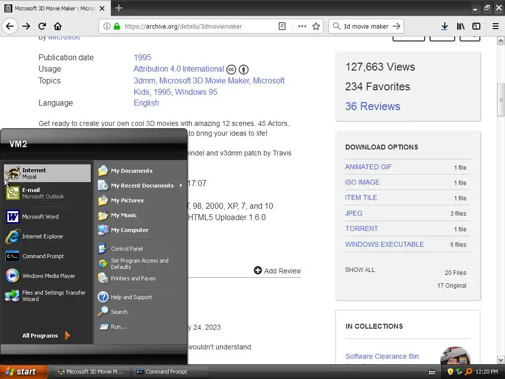Image resolution: width=505 pixels, height=379 pixels.
Task: Reload the archive.org page
Action: click(42, 26)
